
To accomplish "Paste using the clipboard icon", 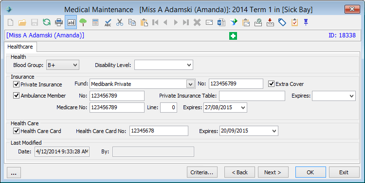I will (x=145, y=22).
